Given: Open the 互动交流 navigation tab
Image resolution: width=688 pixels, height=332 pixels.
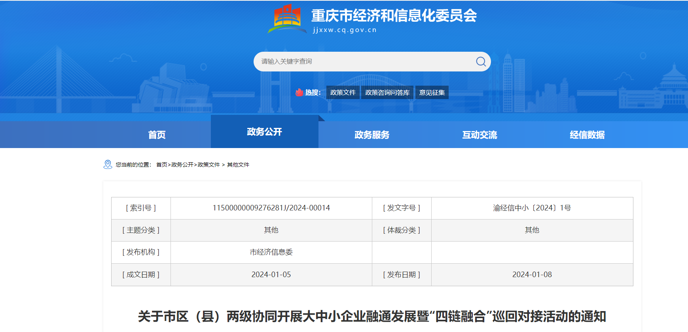Looking at the screenshot, I should [x=480, y=135].
